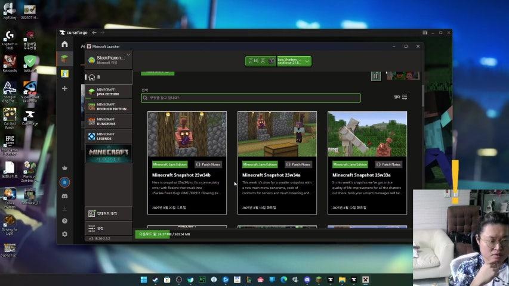
Task: Click launcher content vertical scrollbar
Action: point(422,96)
